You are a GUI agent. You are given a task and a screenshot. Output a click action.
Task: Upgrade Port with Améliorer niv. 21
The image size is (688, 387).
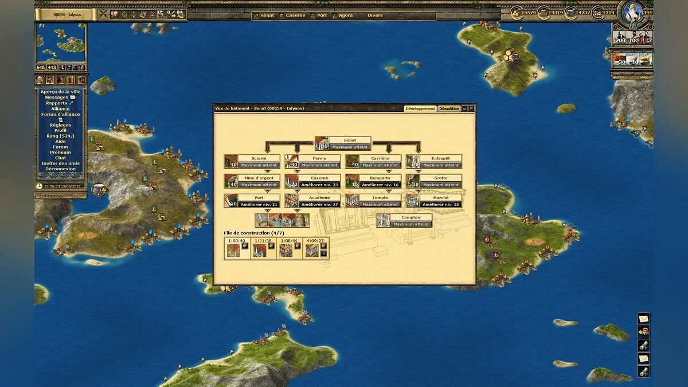pyautogui.click(x=259, y=204)
